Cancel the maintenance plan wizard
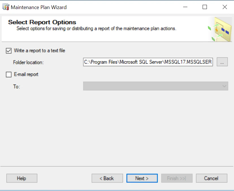The height and width of the screenshot is (191, 234). point(211,178)
